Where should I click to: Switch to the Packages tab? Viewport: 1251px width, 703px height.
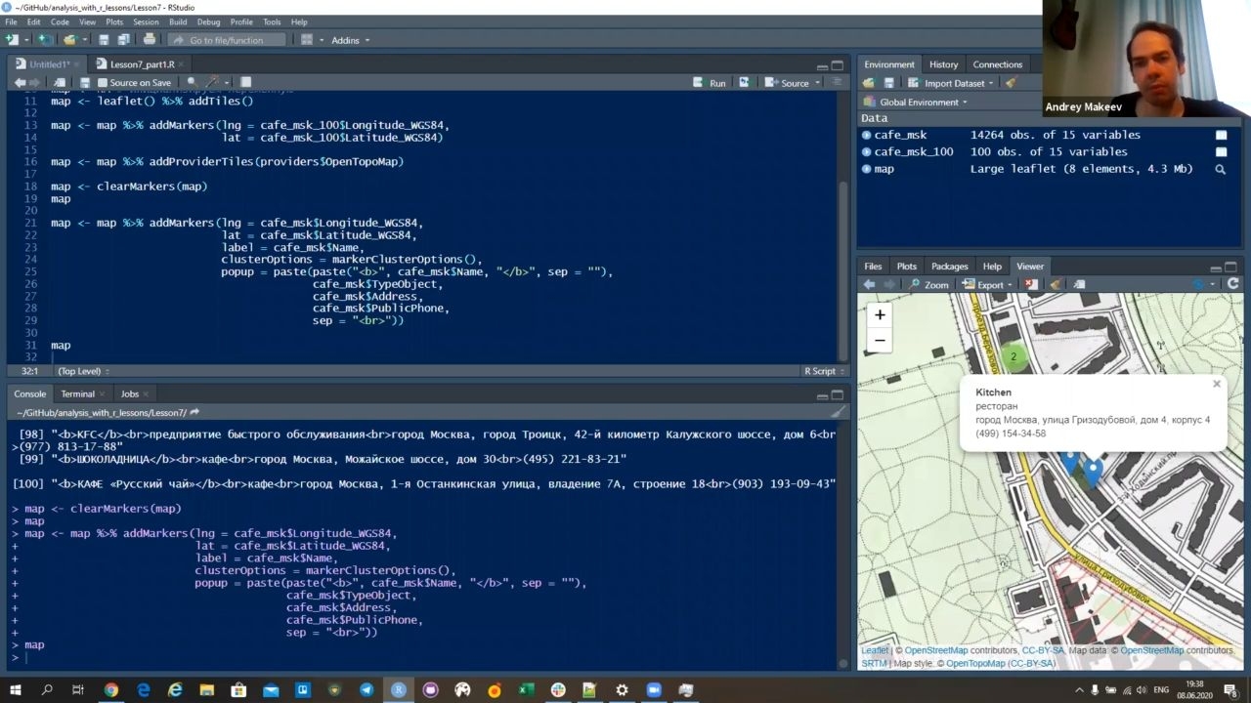tap(949, 266)
